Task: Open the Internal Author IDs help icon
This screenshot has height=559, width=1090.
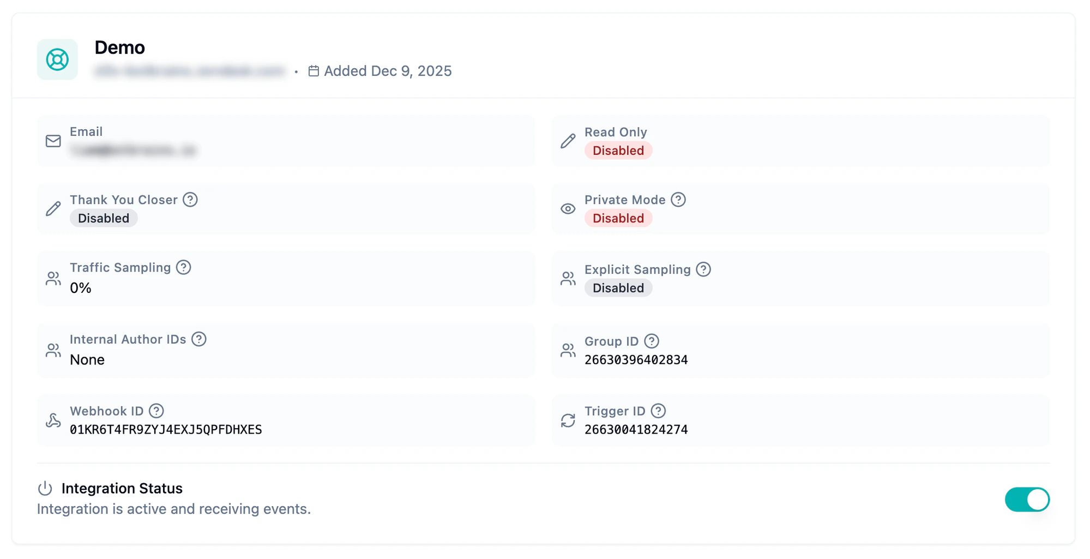Action: click(199, 339)
